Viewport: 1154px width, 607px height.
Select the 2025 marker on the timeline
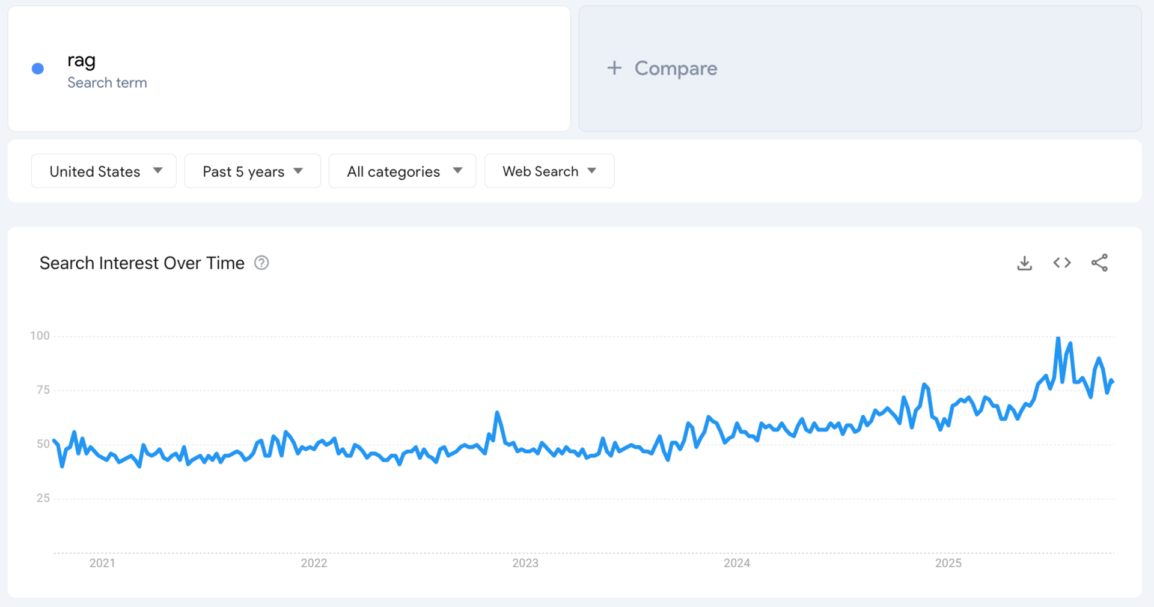tap(948, 563)
